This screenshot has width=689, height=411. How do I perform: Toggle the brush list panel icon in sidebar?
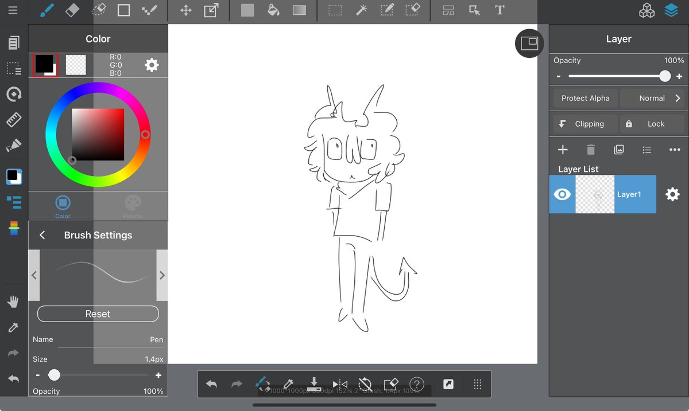coord(14,202)
